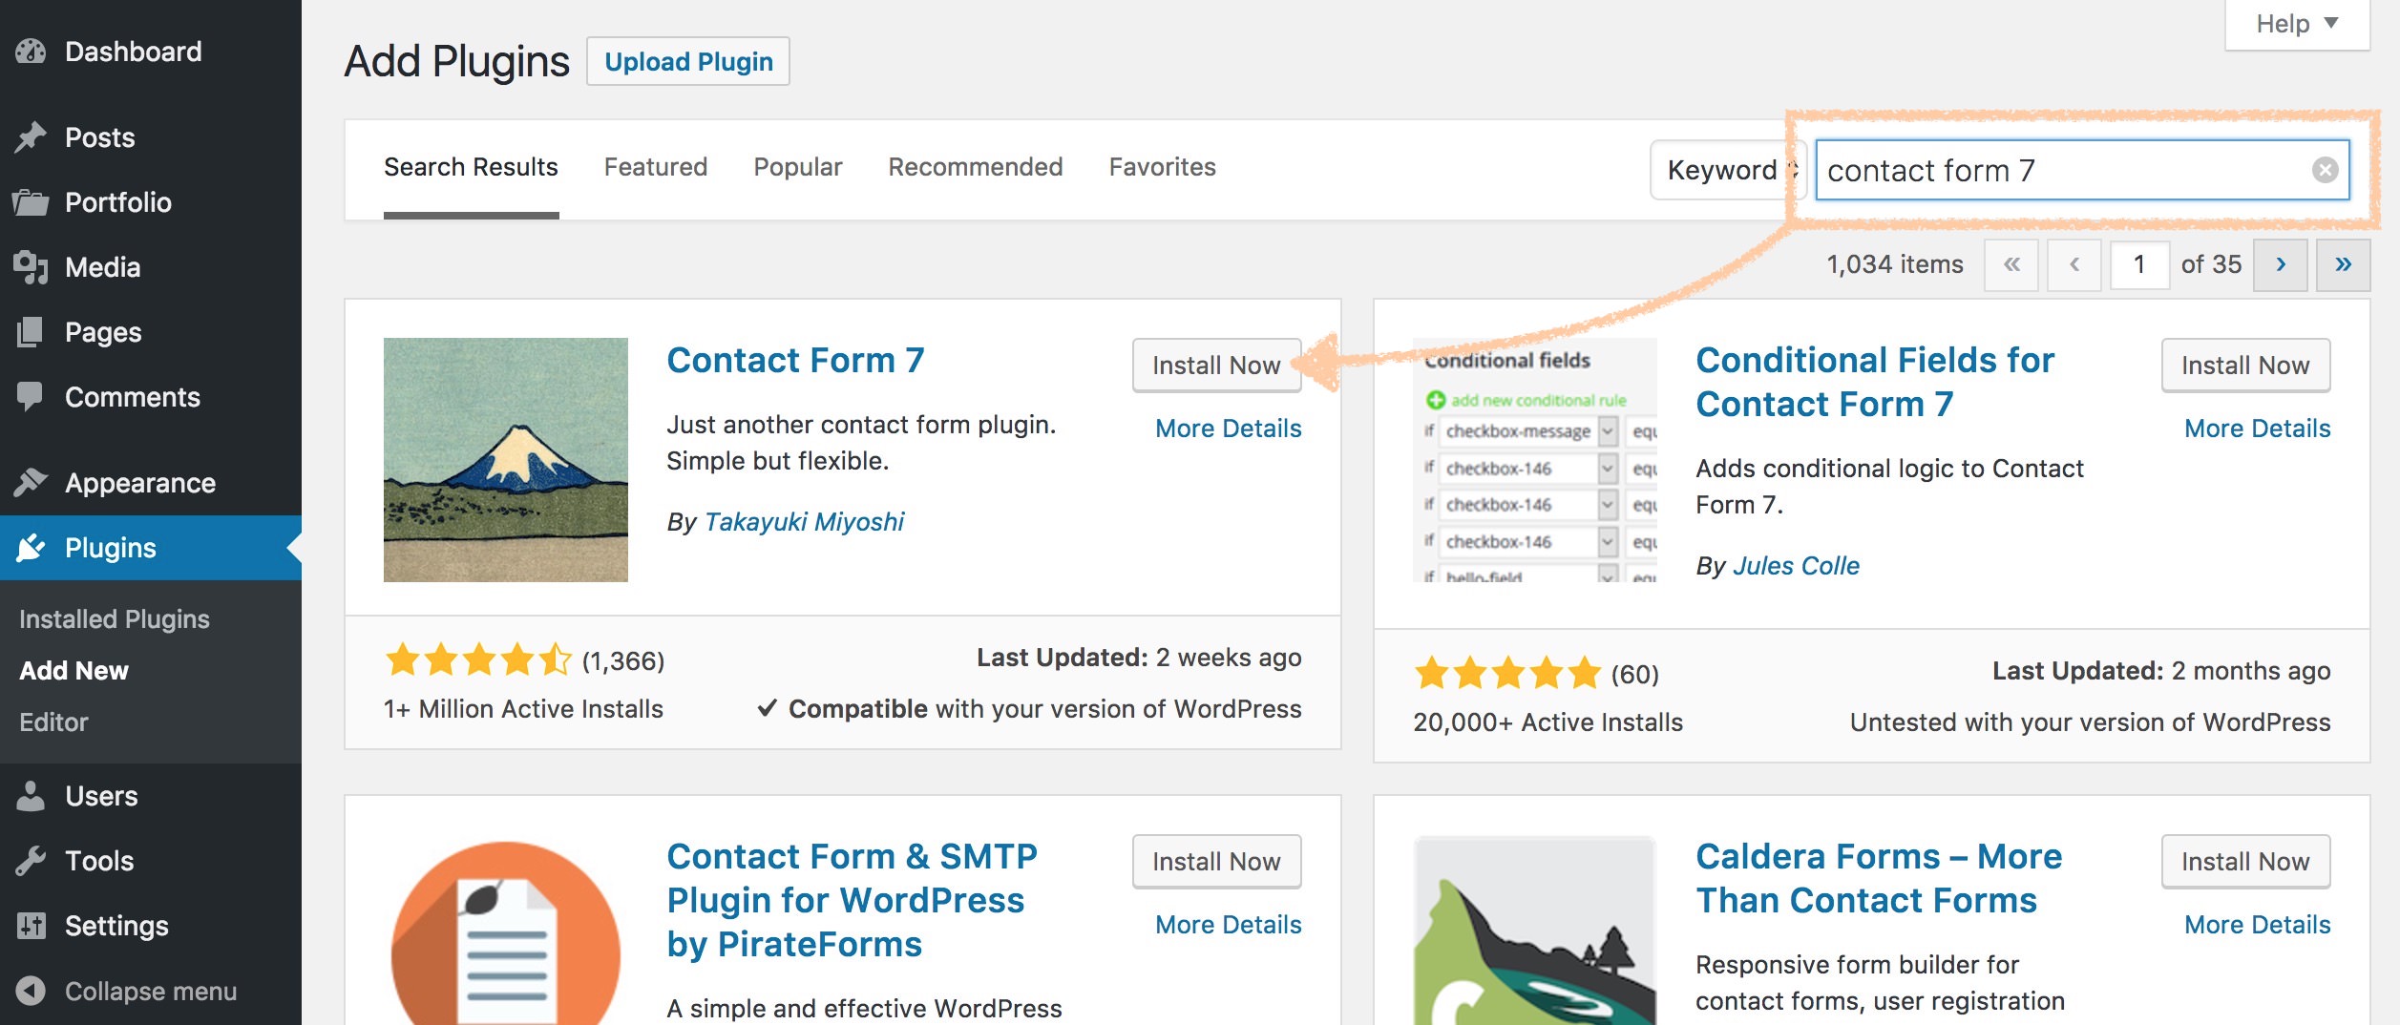Screen dimensions: 2400x1025
Task: Click the Users person icon
Action: (x=31, y=796)
